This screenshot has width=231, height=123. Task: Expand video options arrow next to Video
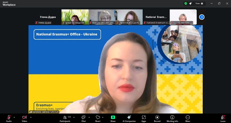(x=31, y=117)
